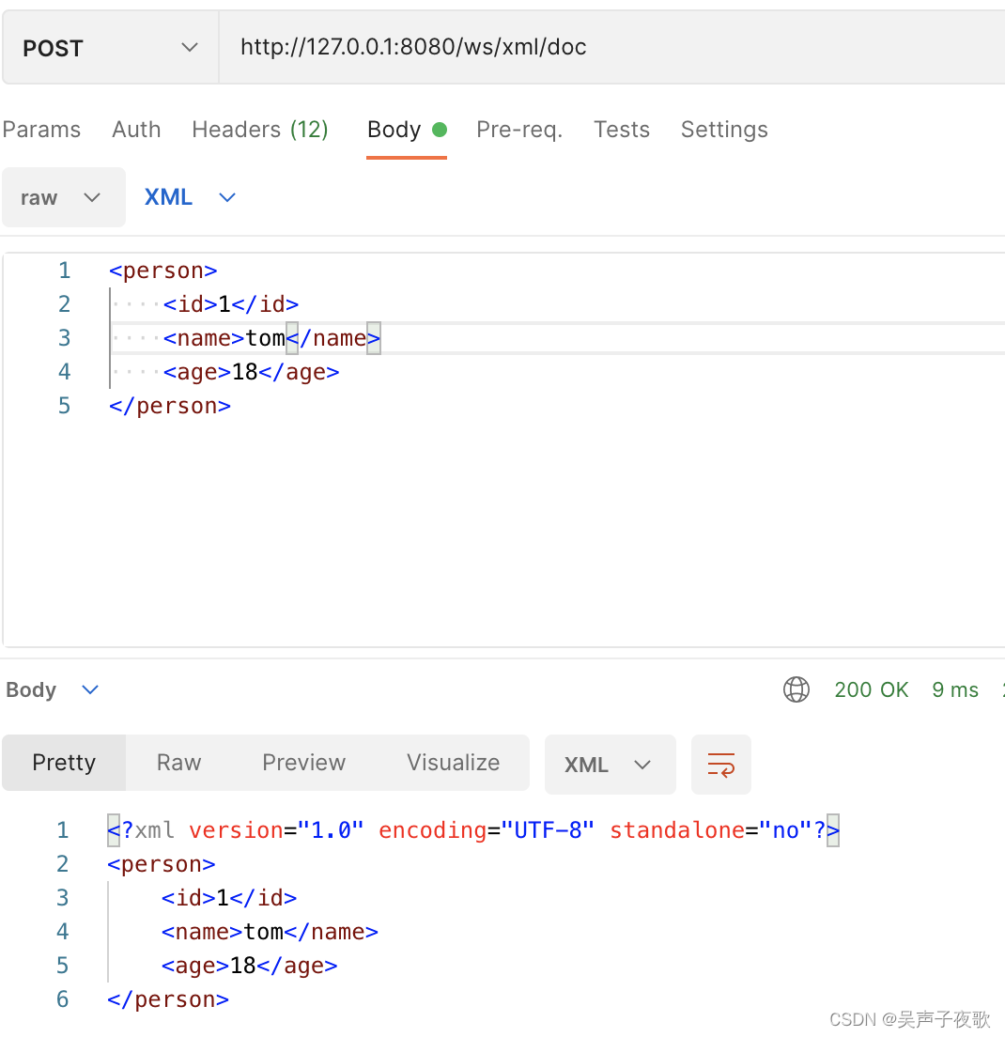Viewport: 1005px width, 1037px height.
Task: Click the network globe icon
Action: [796, 689]
